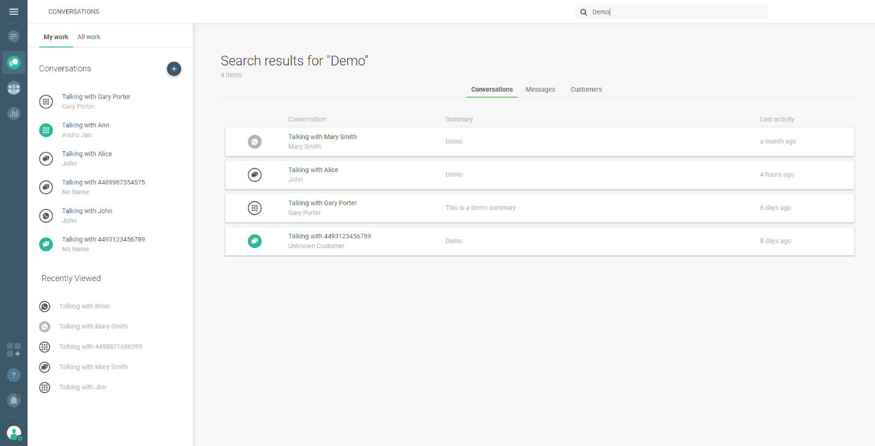
Task: Click the search field containing Demo
Action: coord(674,12)
